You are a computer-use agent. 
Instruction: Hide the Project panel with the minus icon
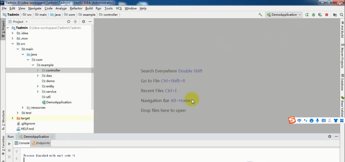tap(90, 22)
